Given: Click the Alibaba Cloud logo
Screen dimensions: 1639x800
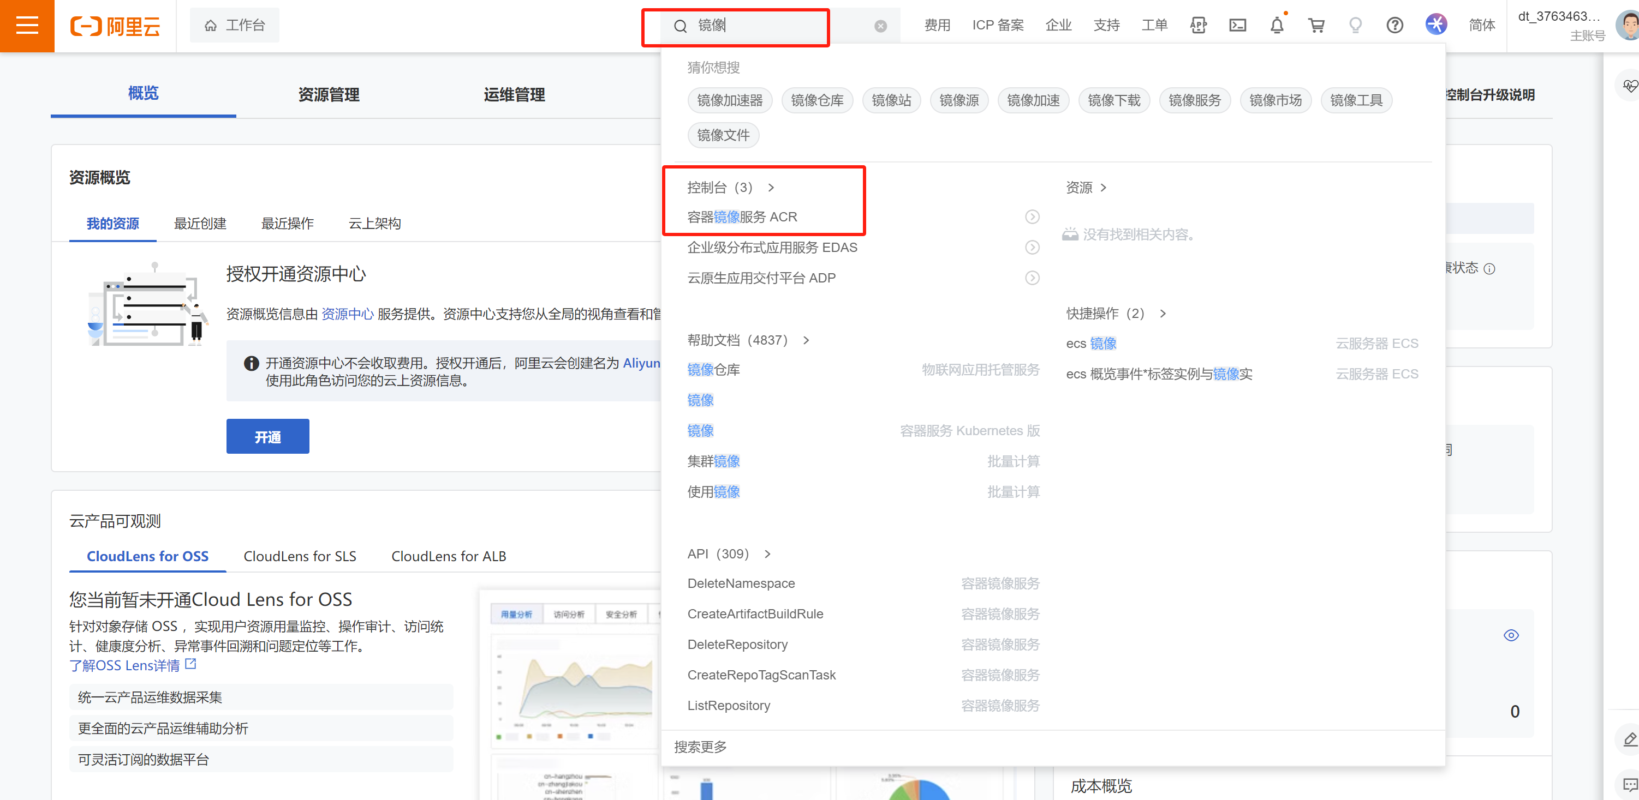Looking at the screenshot, I should pyautogui.click(x=115, y=26).
